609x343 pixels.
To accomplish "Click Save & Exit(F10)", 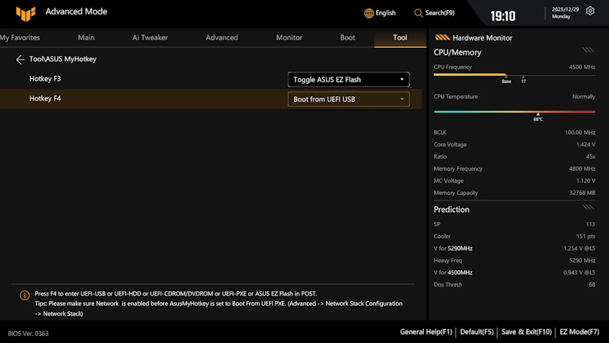I will 526,332.
